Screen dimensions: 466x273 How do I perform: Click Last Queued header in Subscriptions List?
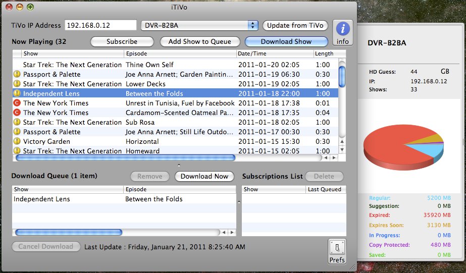(326, 189)
